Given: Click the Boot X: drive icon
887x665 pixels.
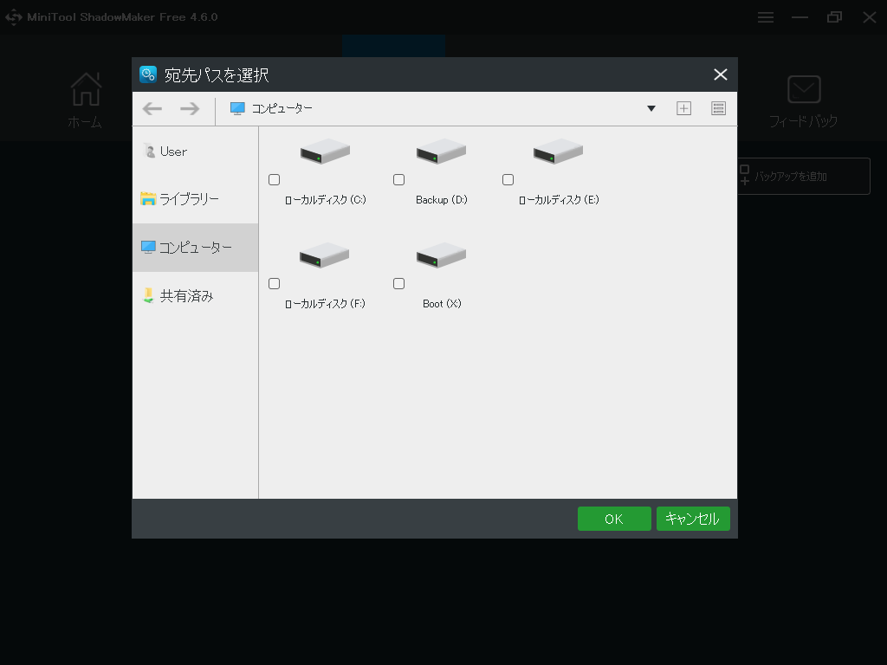Looking at the screenshot, I should [x=441, y=255].
